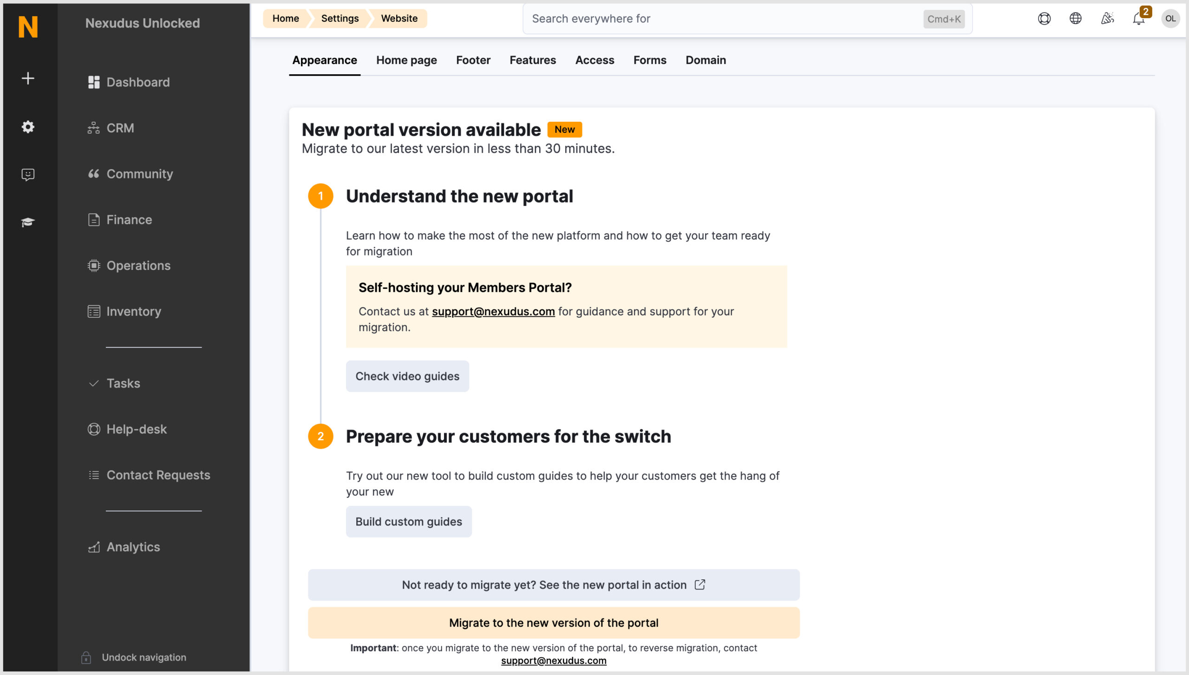Screen dimensions: 1189x675
Task: Click the Finance document icon
Action: pos(94,220)
